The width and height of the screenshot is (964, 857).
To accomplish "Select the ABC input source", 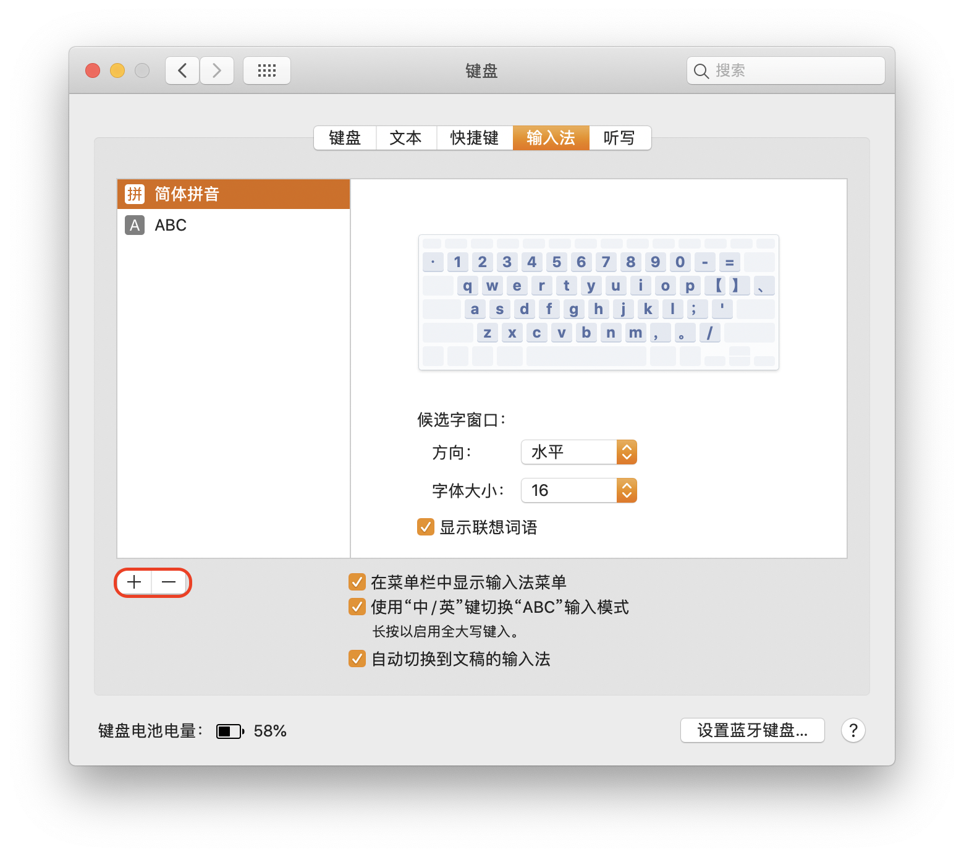I will pos(234,225).
